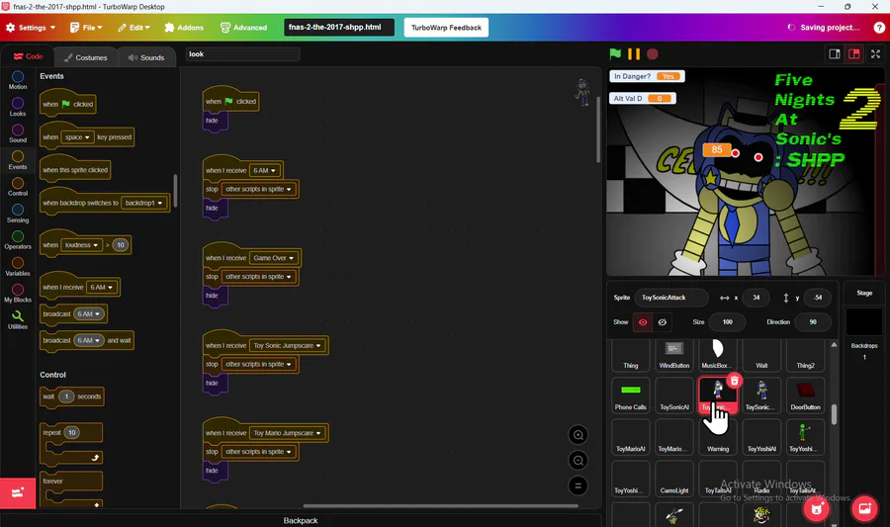Open loudness dropdown in palette block
890x527 pixels.
coord(81,245)
